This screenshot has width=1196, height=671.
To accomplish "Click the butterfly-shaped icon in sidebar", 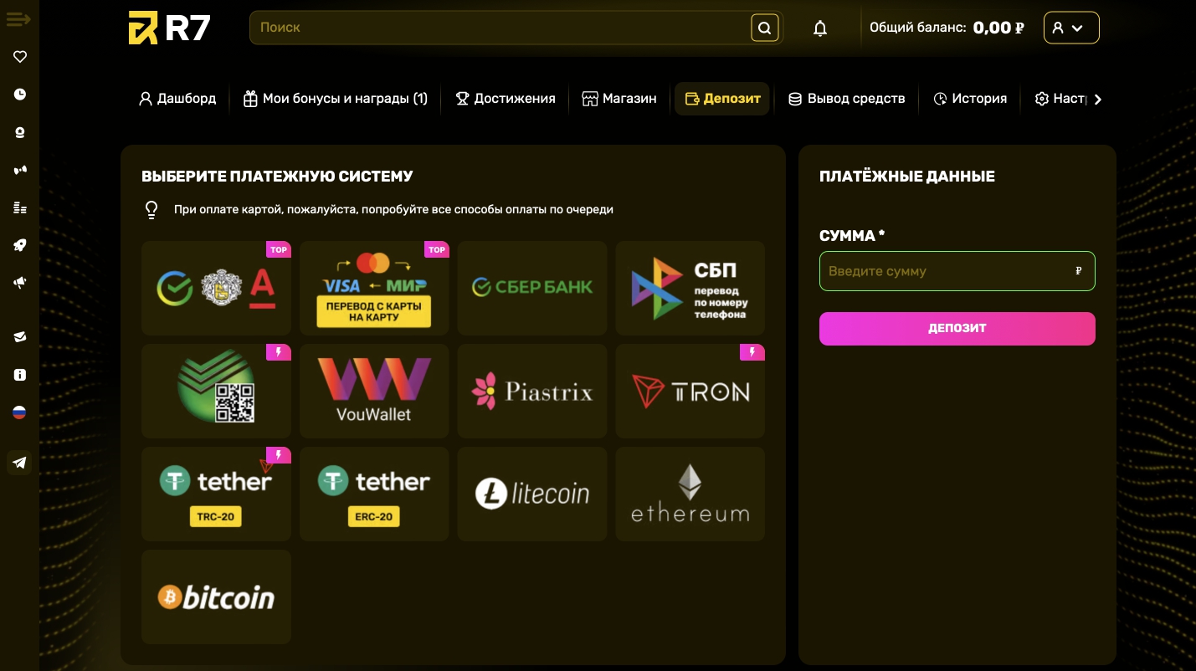I will pyautogui.click(x=20, y=170).
